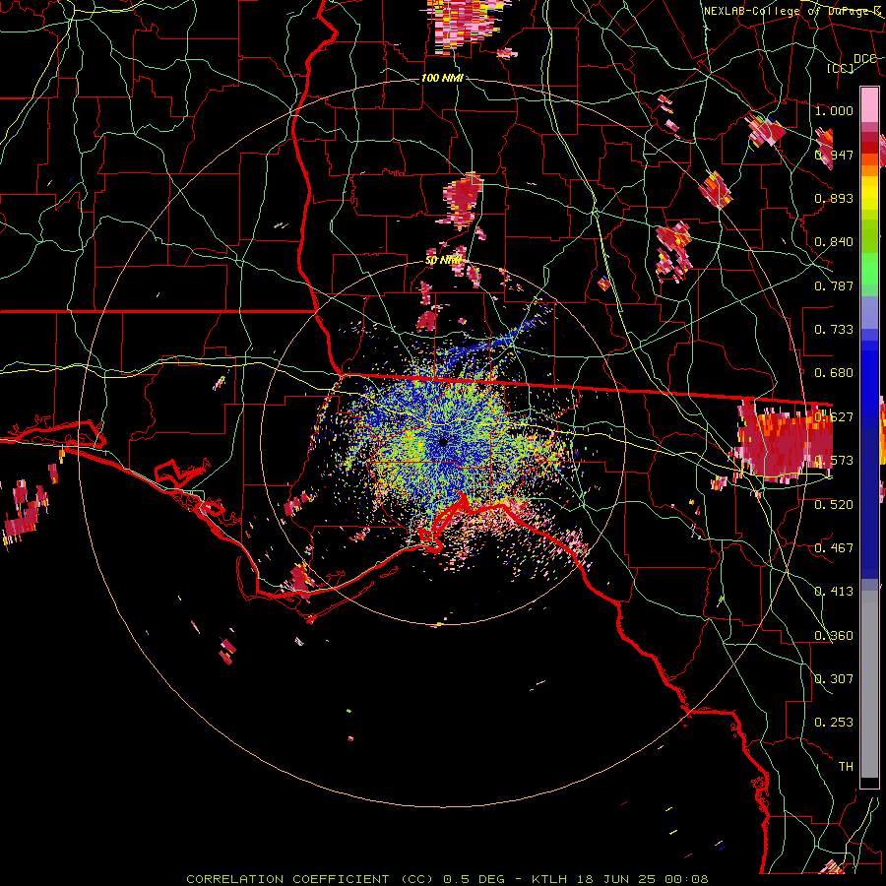886x886 pixels.
Task: Click the large storm echo north of the 50 NMI label
Action: (x=463, y=201)
